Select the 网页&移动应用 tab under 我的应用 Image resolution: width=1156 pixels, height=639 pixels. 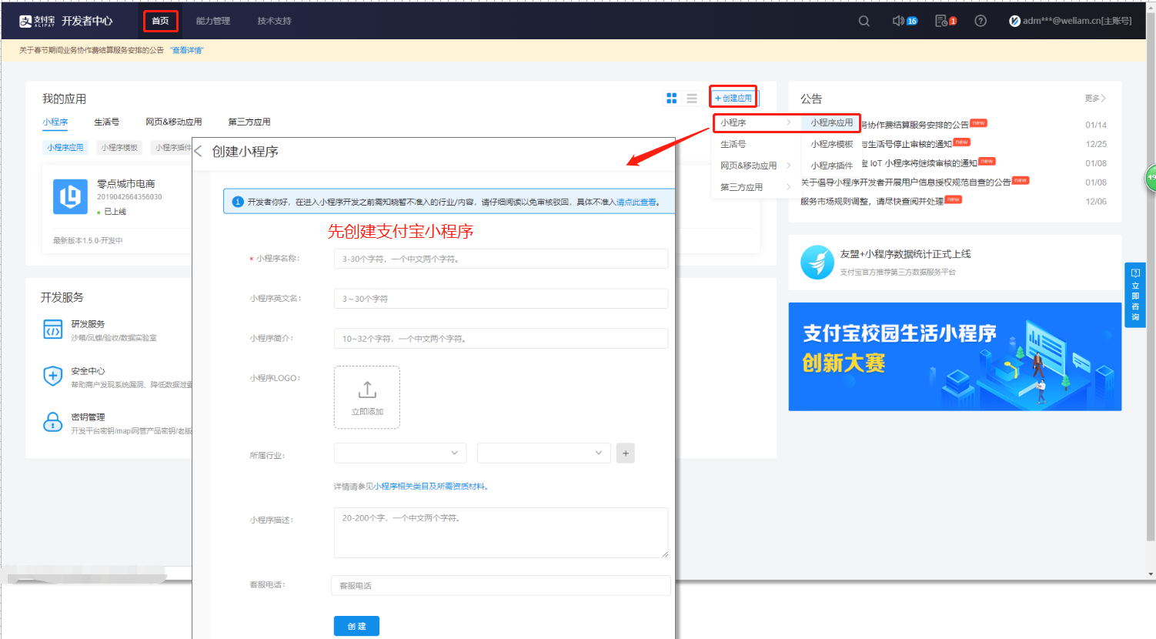(x=174, y=122)
